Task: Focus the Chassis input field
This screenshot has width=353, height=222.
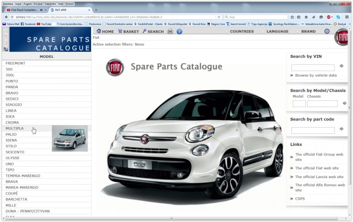Action: [322, 104]
